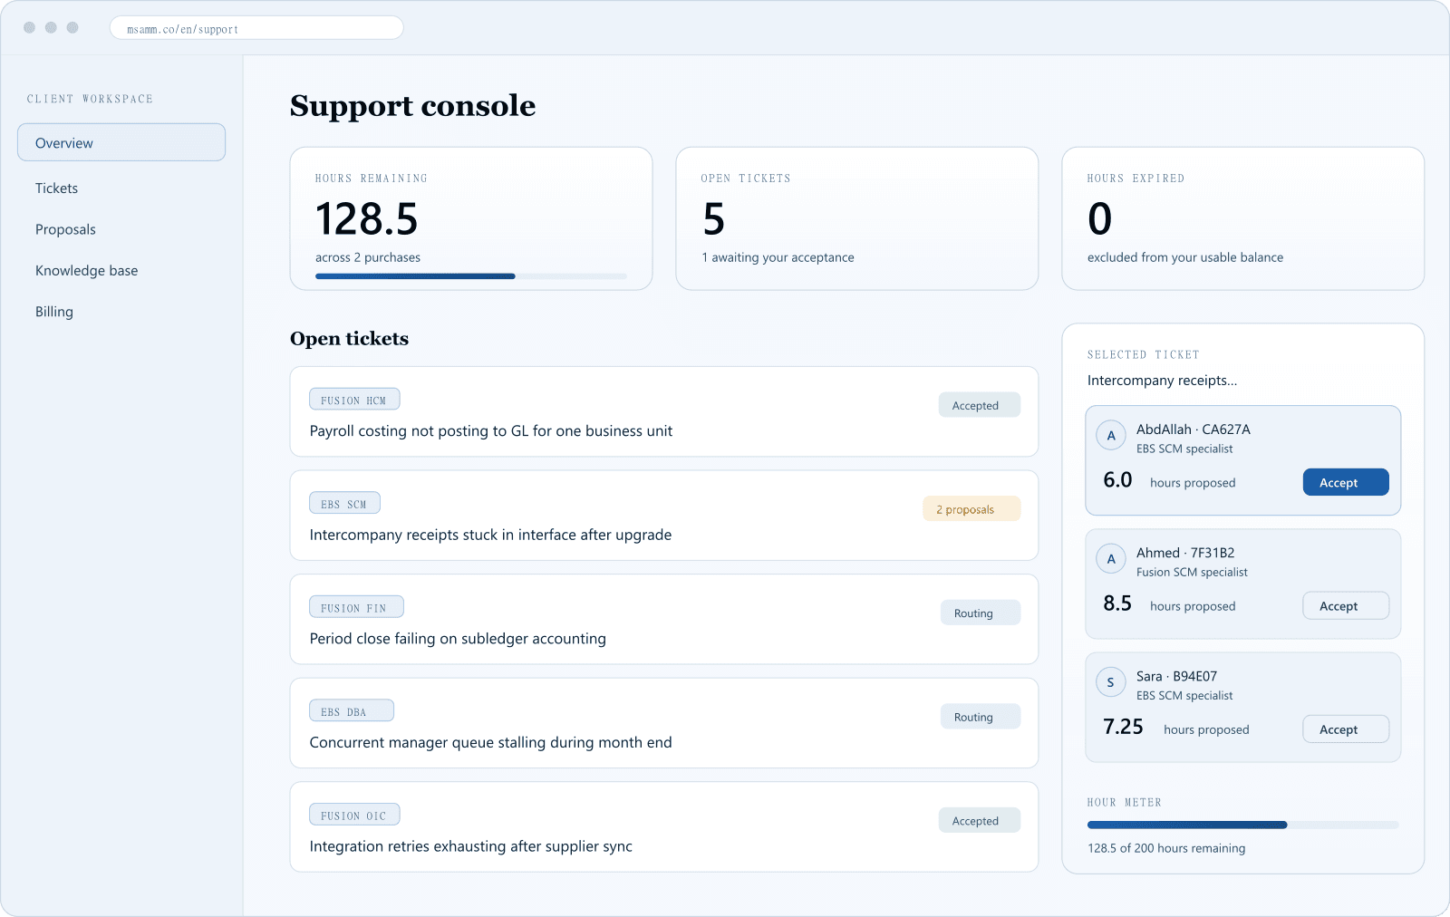
Task: Open the Integration retries exhausting ticket
Action: tap(664, 827)
